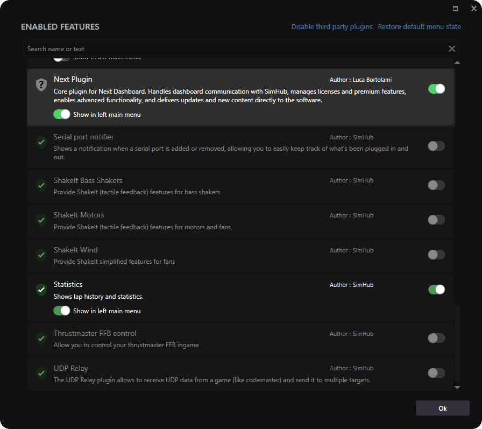Click Author : SimHub on the UDP Relay row
Image resolution: width=482 pixels, height=429 pixels.
pyautogui.click(x=351, y=368)
